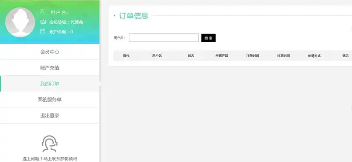Click the black 搜索 button
The image size is (352, 162).
pyautogui.click(x=208, y=38)
